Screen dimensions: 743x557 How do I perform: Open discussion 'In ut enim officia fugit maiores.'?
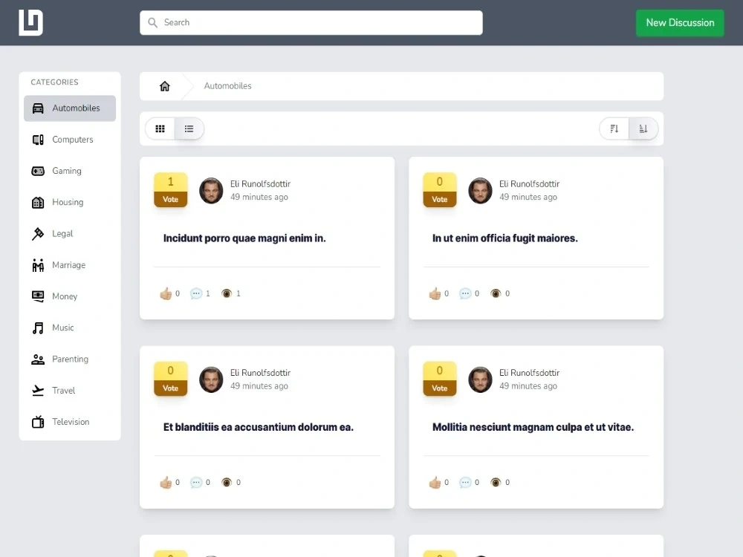[x=505, y=238]
